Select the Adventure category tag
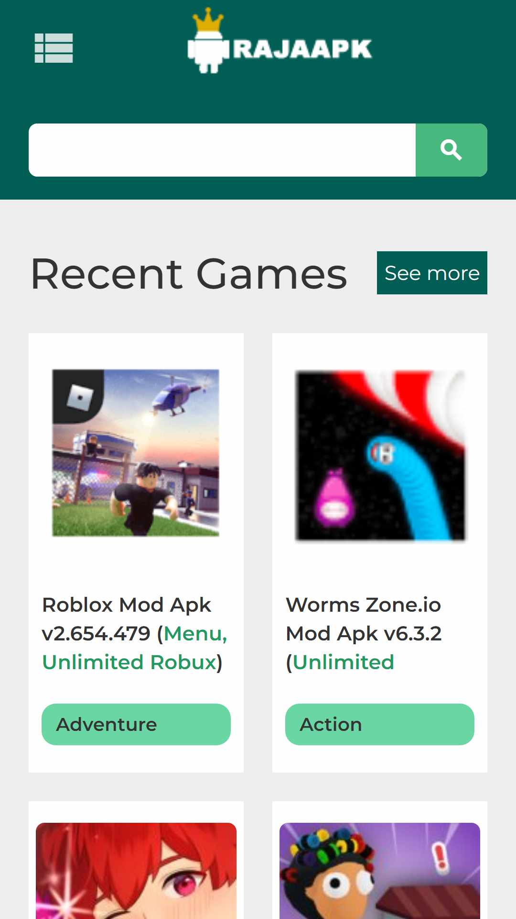The height and width of the screenshot is (919, 516). [136, 724]
